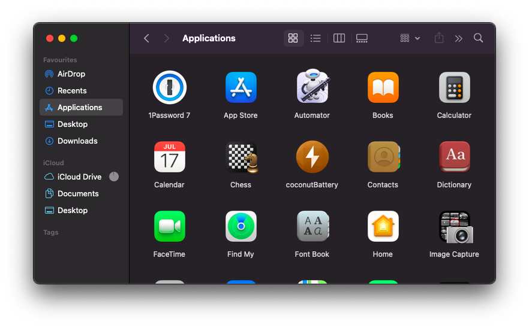Click the search magnifier icon
Viewport: 529px width, 328px height.
[478, 38]
